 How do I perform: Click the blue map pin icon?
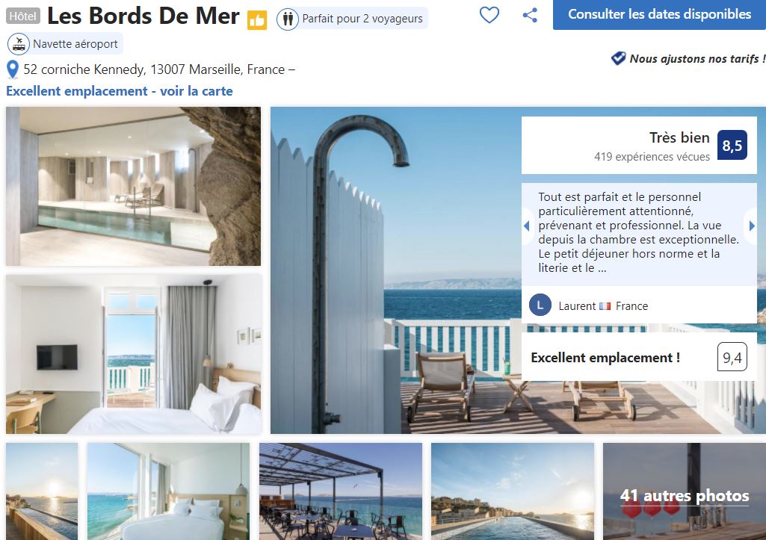tap(13, 69)
